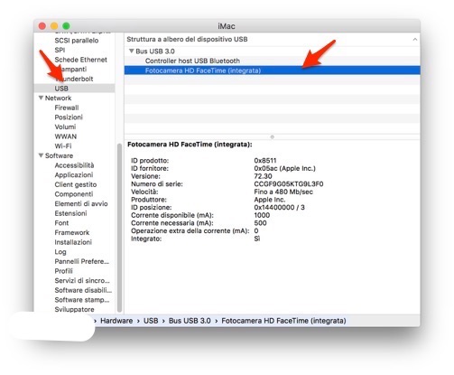Click the Corrente disponibile value 1000

click(262, 215)
